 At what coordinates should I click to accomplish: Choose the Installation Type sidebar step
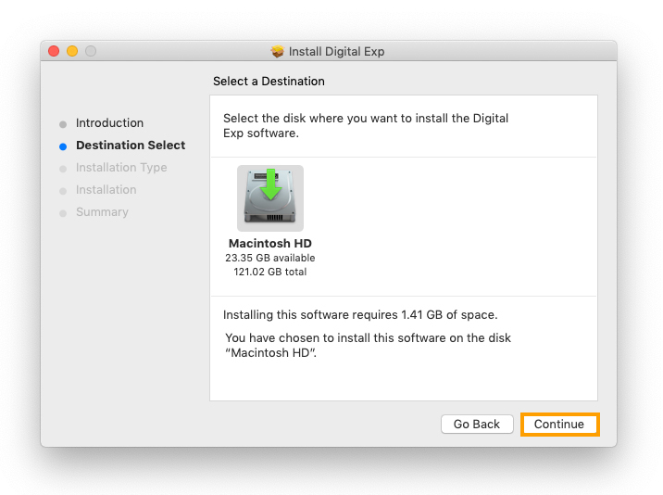121,168
